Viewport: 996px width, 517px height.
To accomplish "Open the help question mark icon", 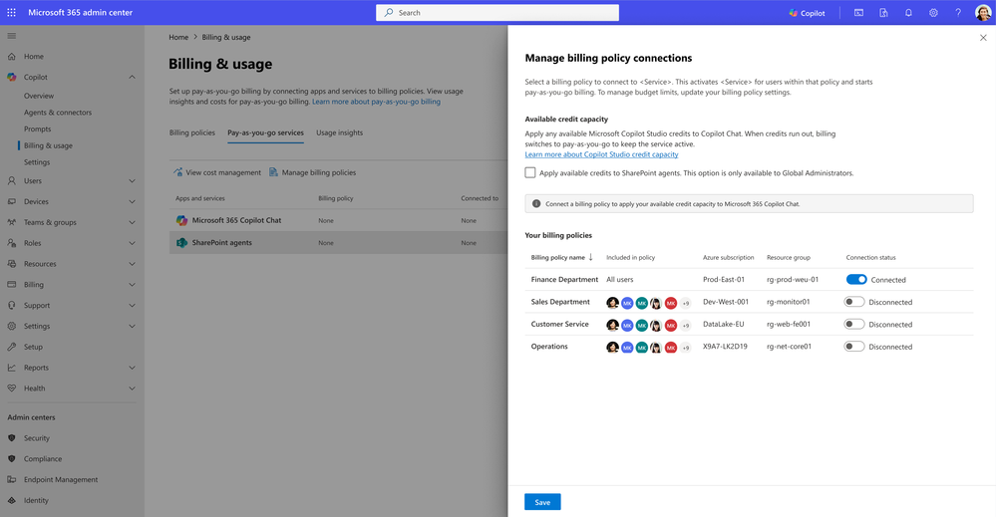I will click(958, 13).
